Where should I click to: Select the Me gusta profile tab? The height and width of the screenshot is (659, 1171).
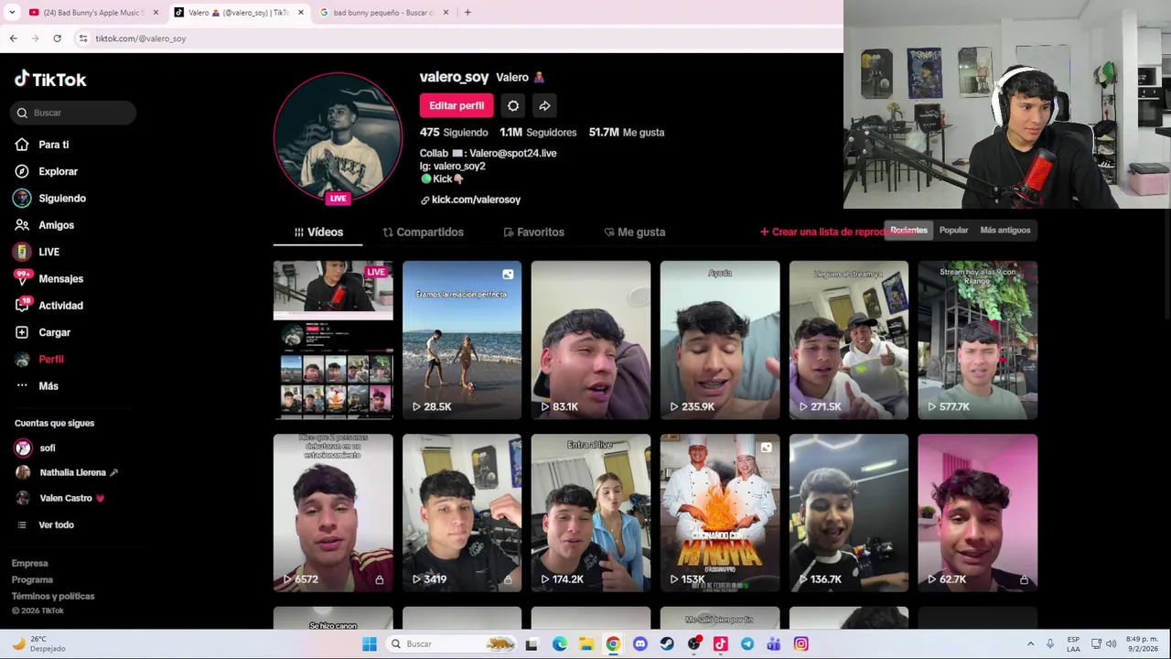pyautogui.click(x=634, y=232)
